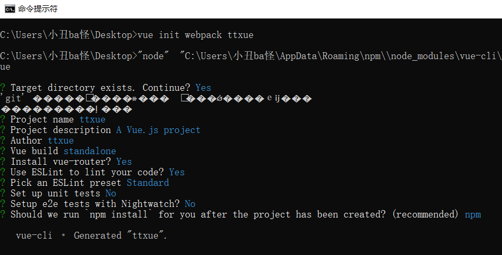Click the green question mark before 'Project name'

click(3, 119)
